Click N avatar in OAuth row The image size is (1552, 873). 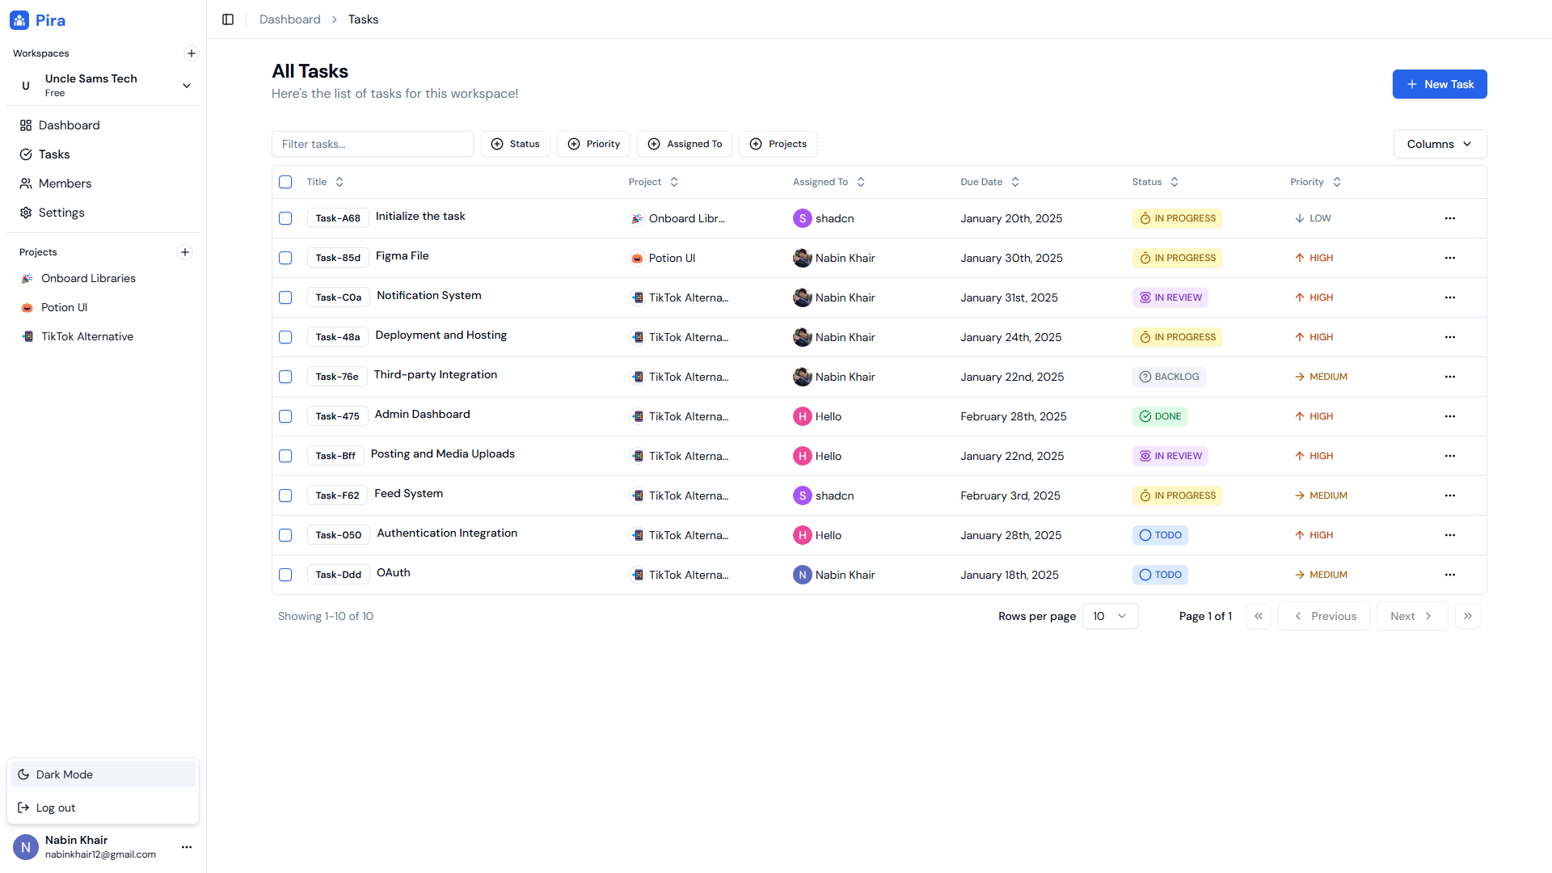pyautogui.click(x=802, y=575)
